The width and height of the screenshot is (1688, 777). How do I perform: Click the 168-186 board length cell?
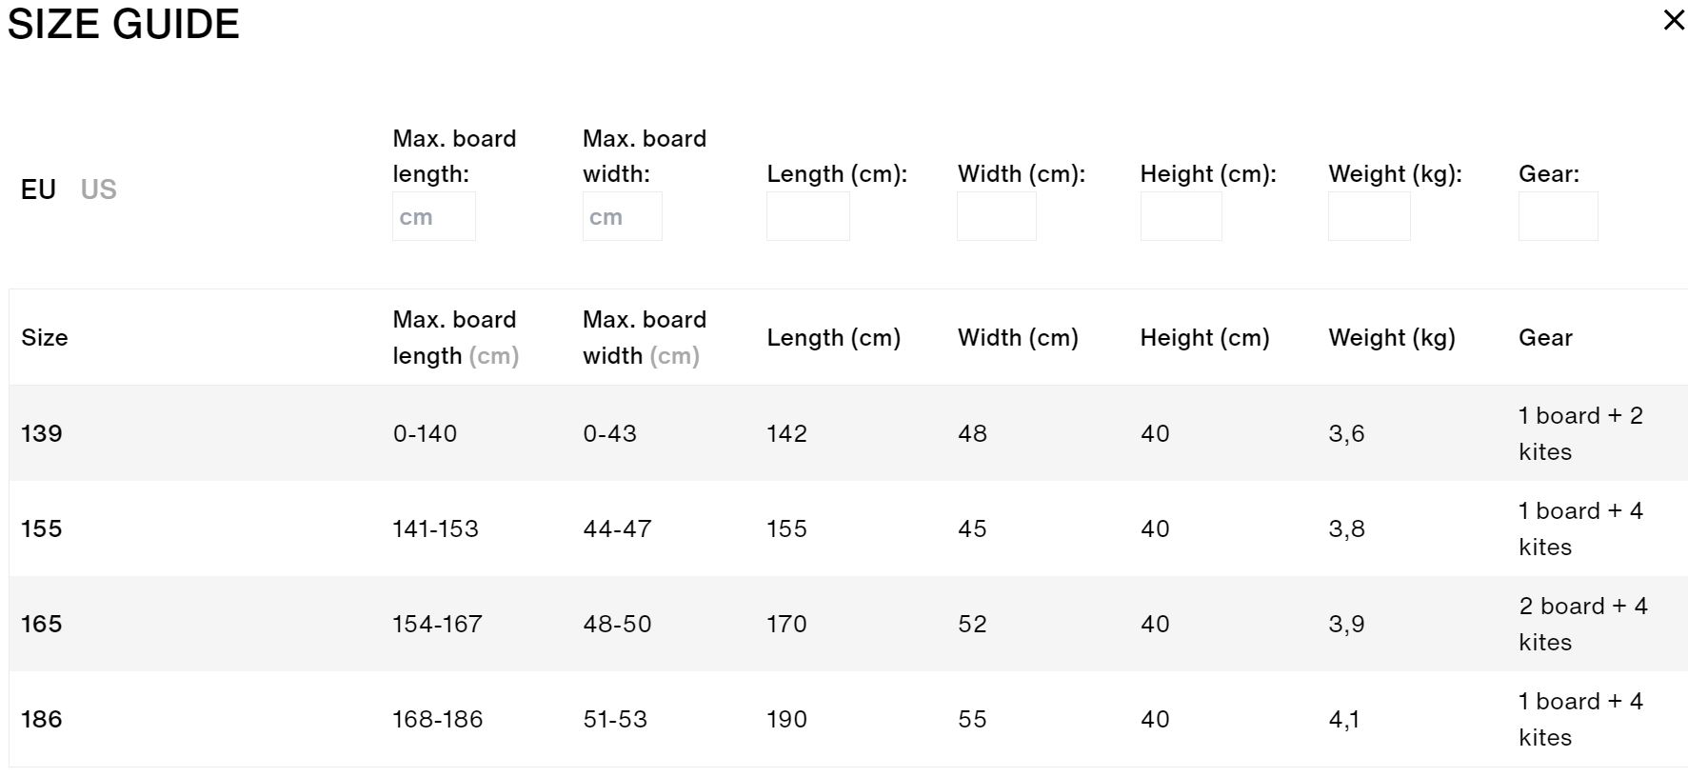point(438,719)
